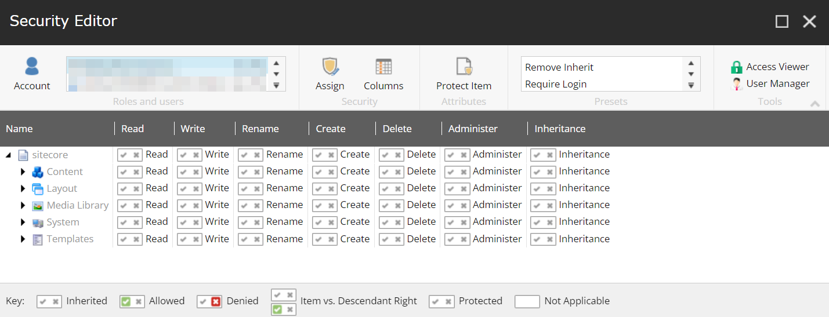Expand the Layout tree node
The height and width of the screenshot is (317, 829).
[23, 188]
